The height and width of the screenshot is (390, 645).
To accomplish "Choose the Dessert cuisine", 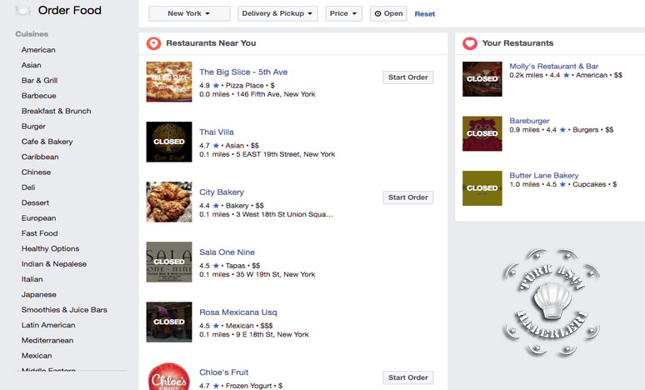I will [x=35, y=202].
